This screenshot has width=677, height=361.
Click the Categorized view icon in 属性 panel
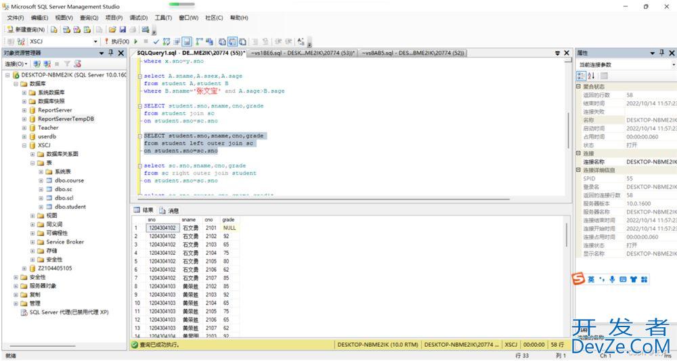581,76
